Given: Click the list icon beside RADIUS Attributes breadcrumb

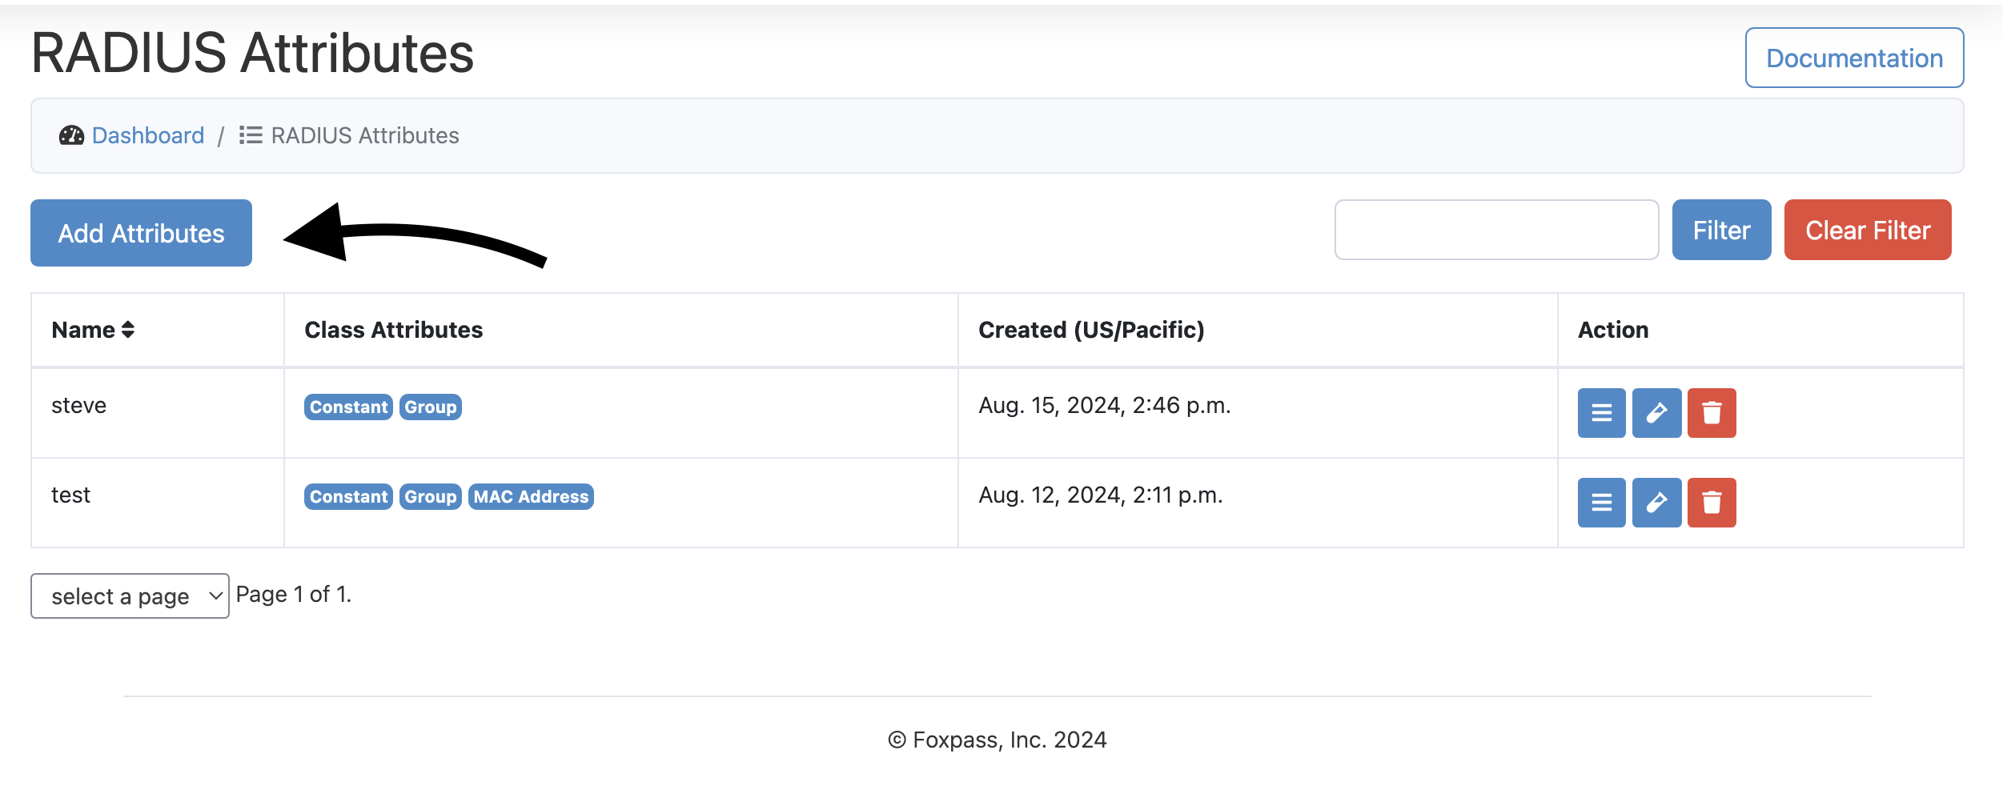Looking at the screenshot, I should (x=251, y=135).
